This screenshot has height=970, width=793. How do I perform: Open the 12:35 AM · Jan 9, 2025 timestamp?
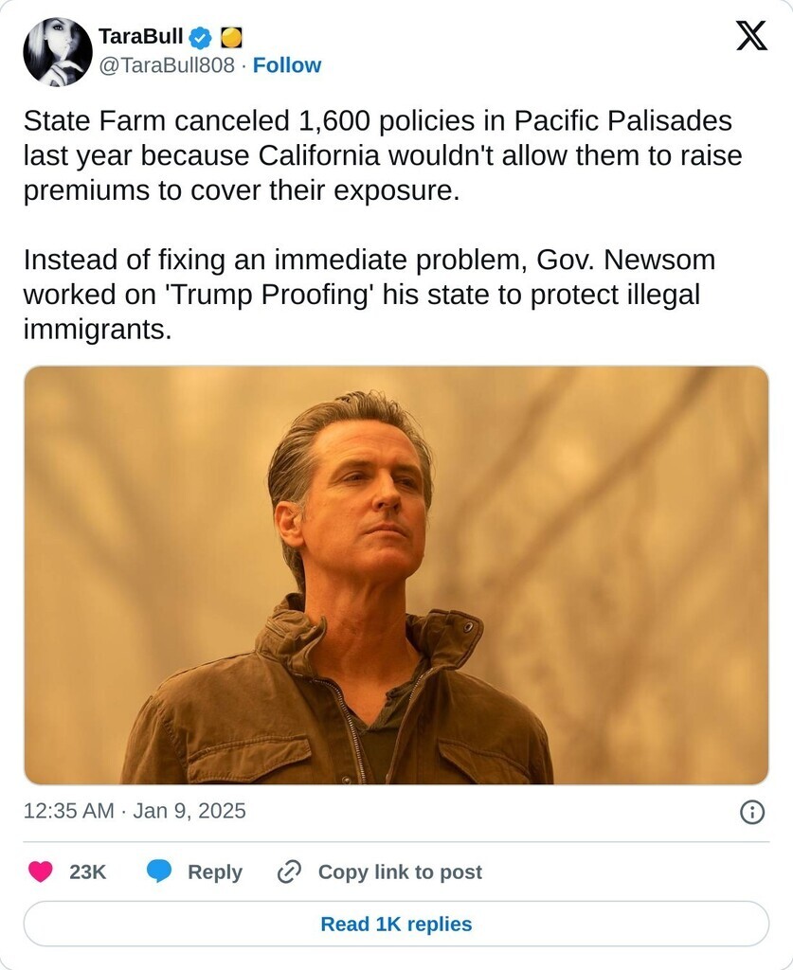135,811
